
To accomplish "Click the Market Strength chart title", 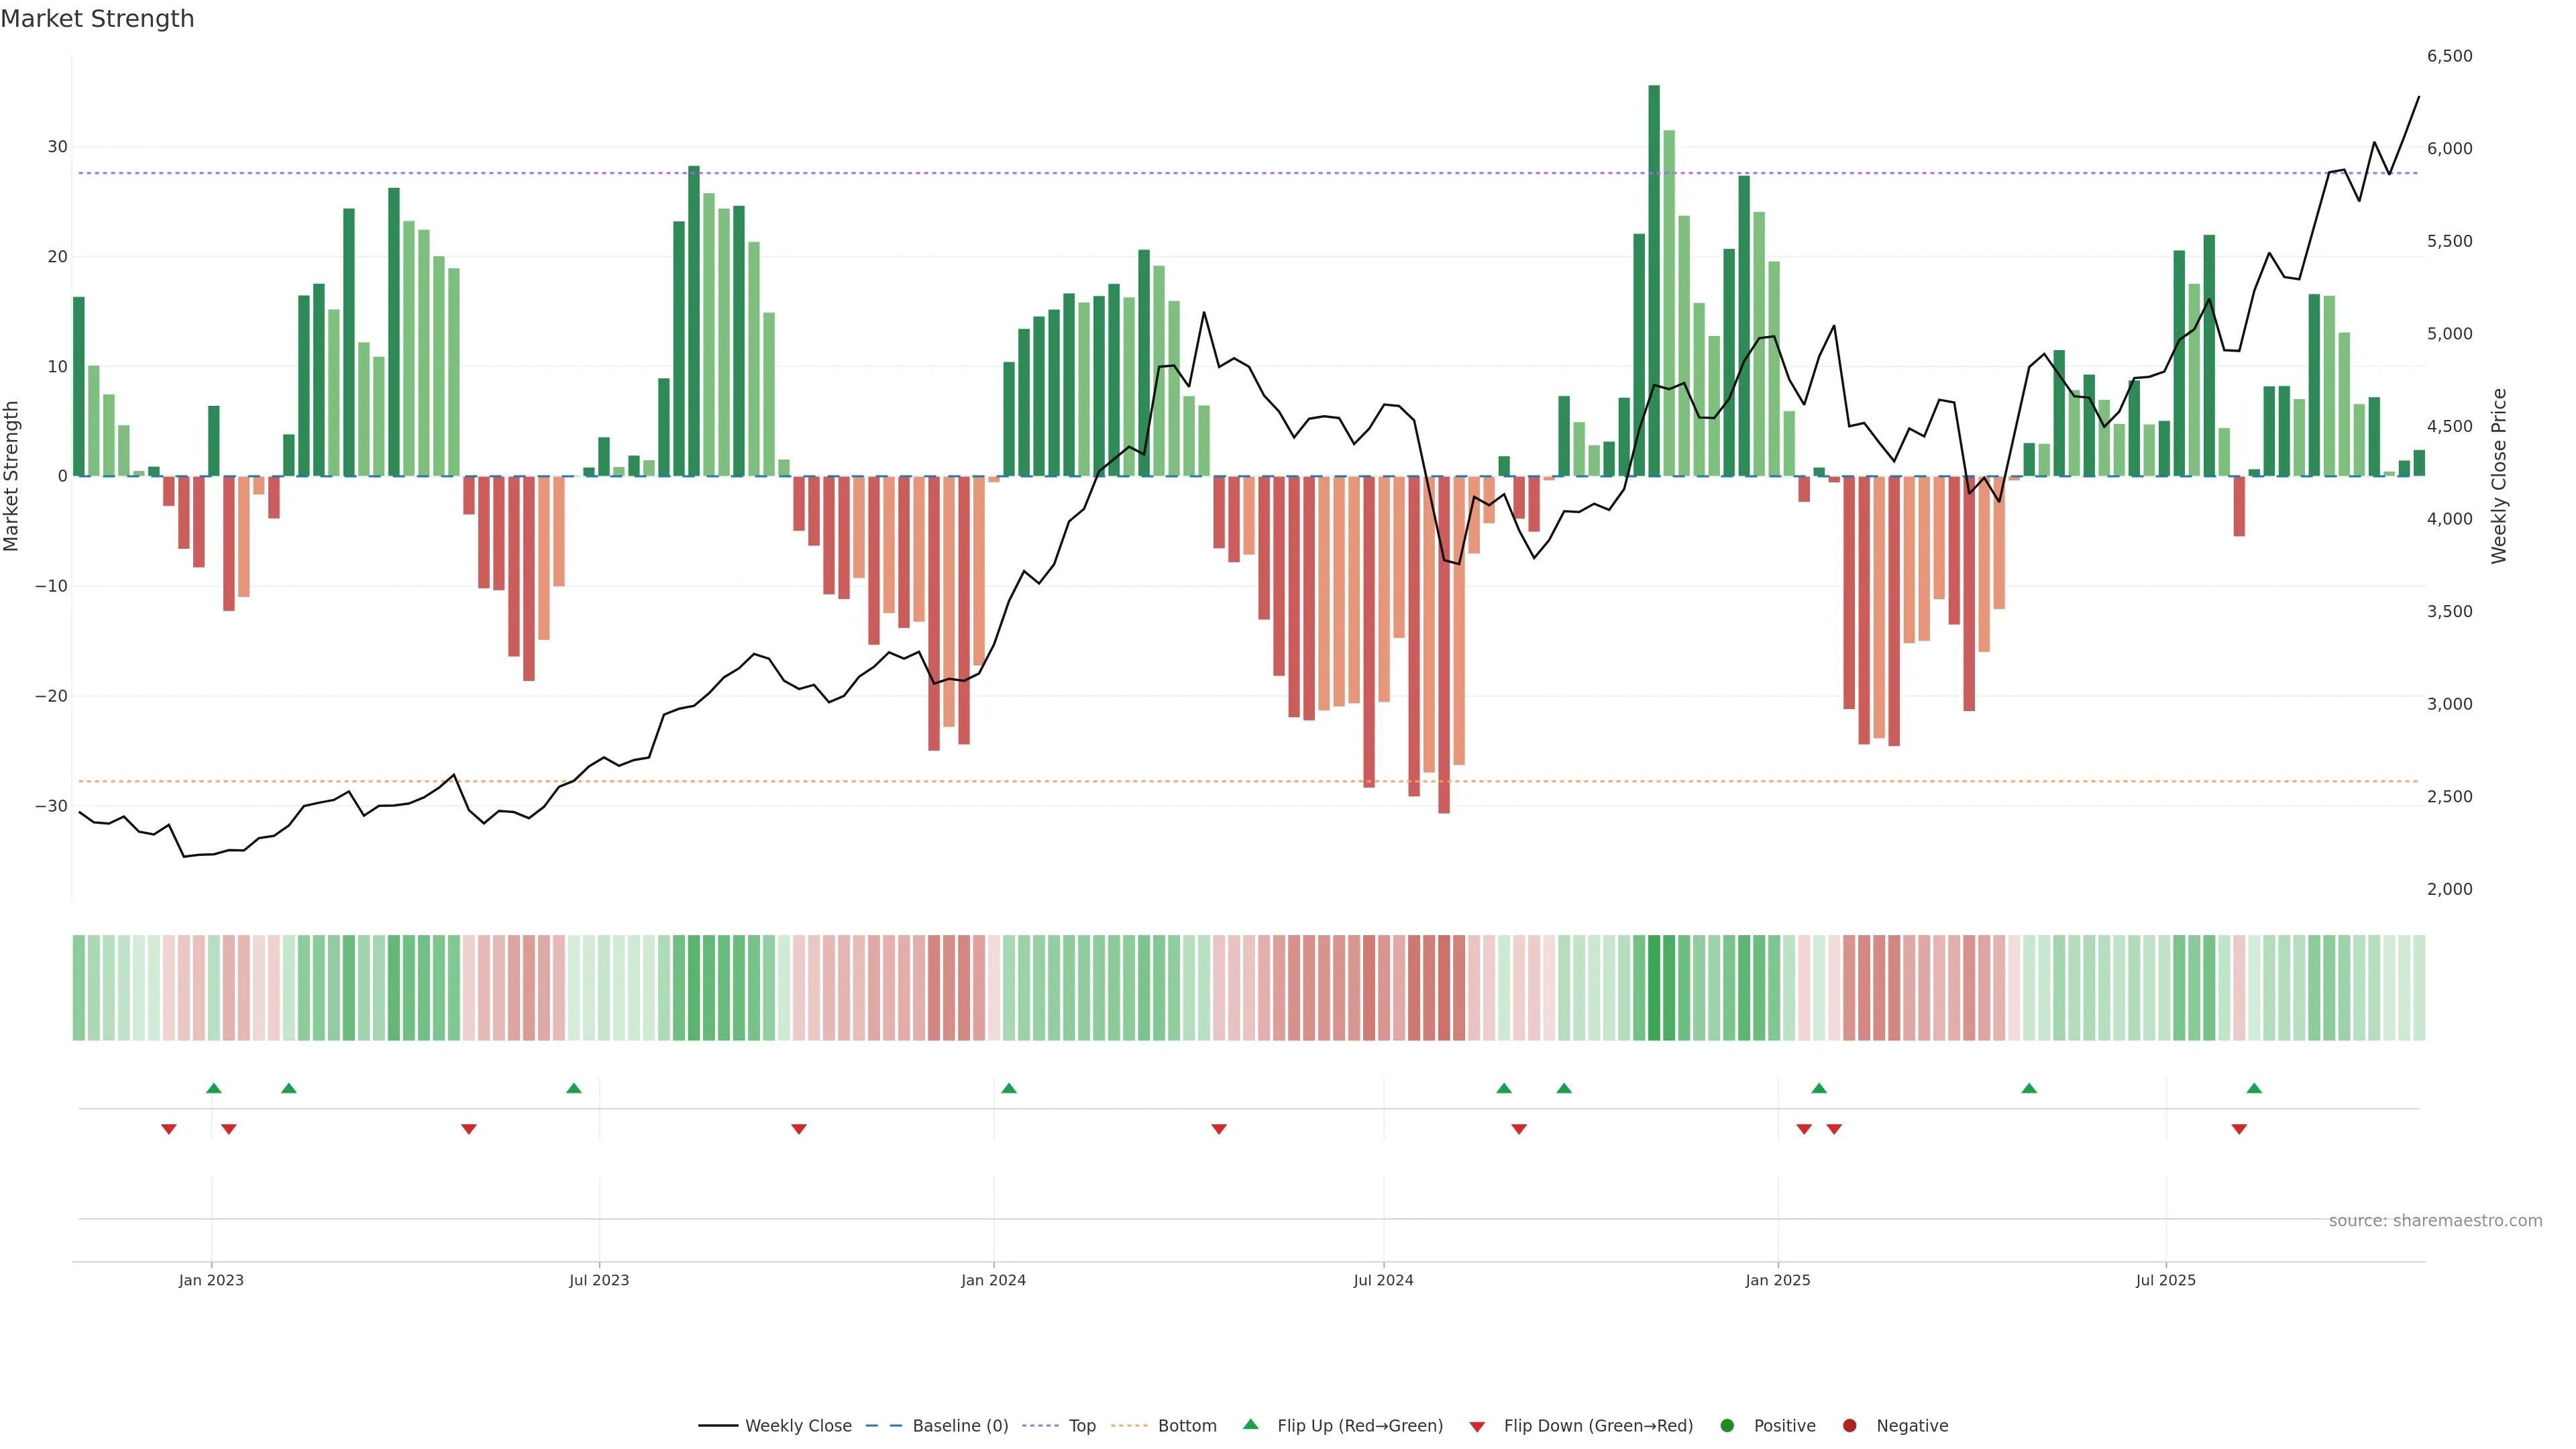I will click(97, 19).
